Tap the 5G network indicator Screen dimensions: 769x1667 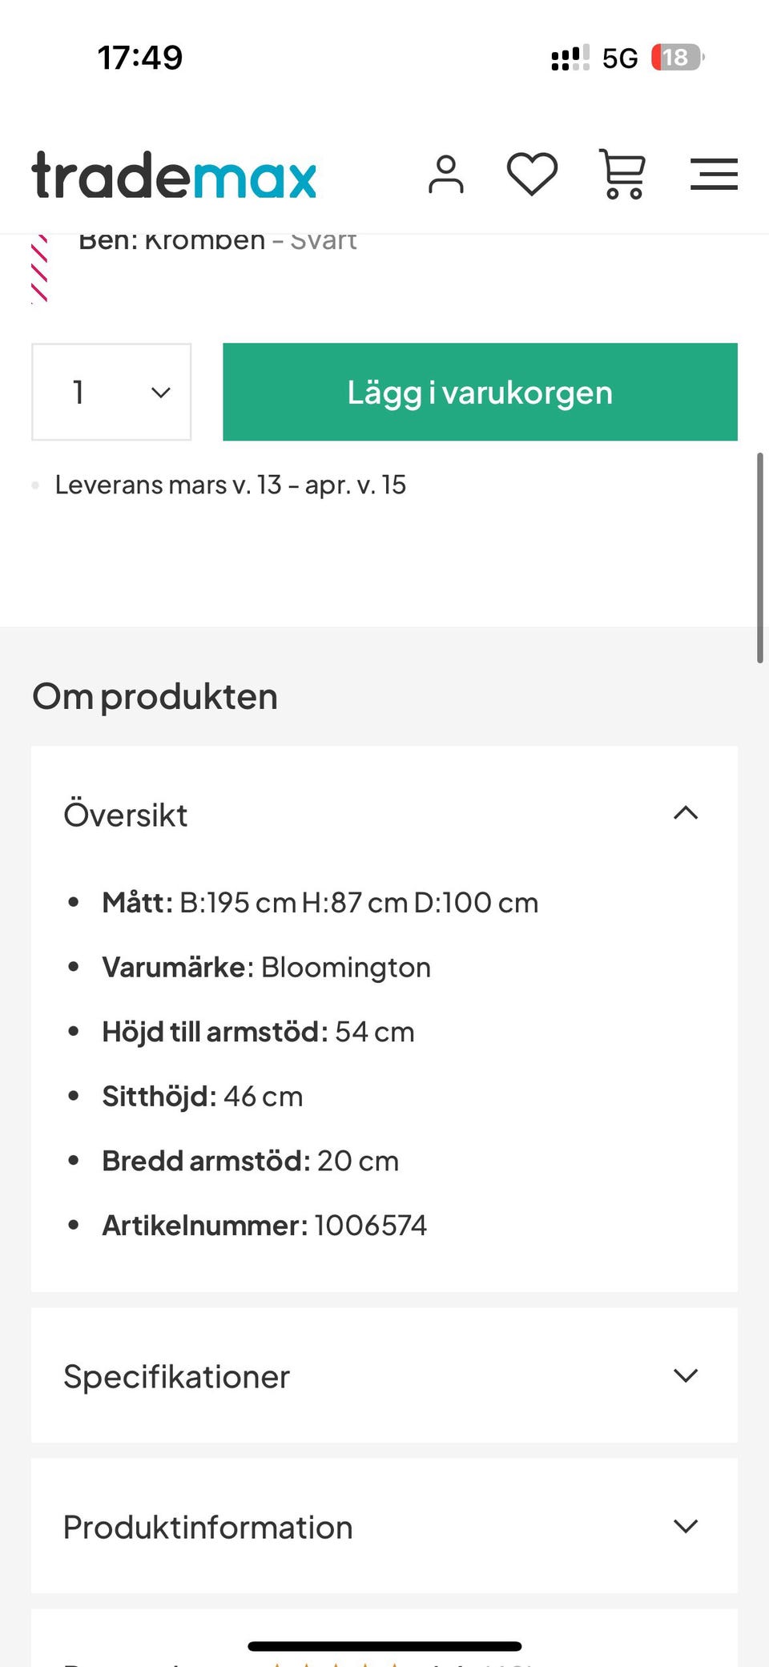(620, 58)
